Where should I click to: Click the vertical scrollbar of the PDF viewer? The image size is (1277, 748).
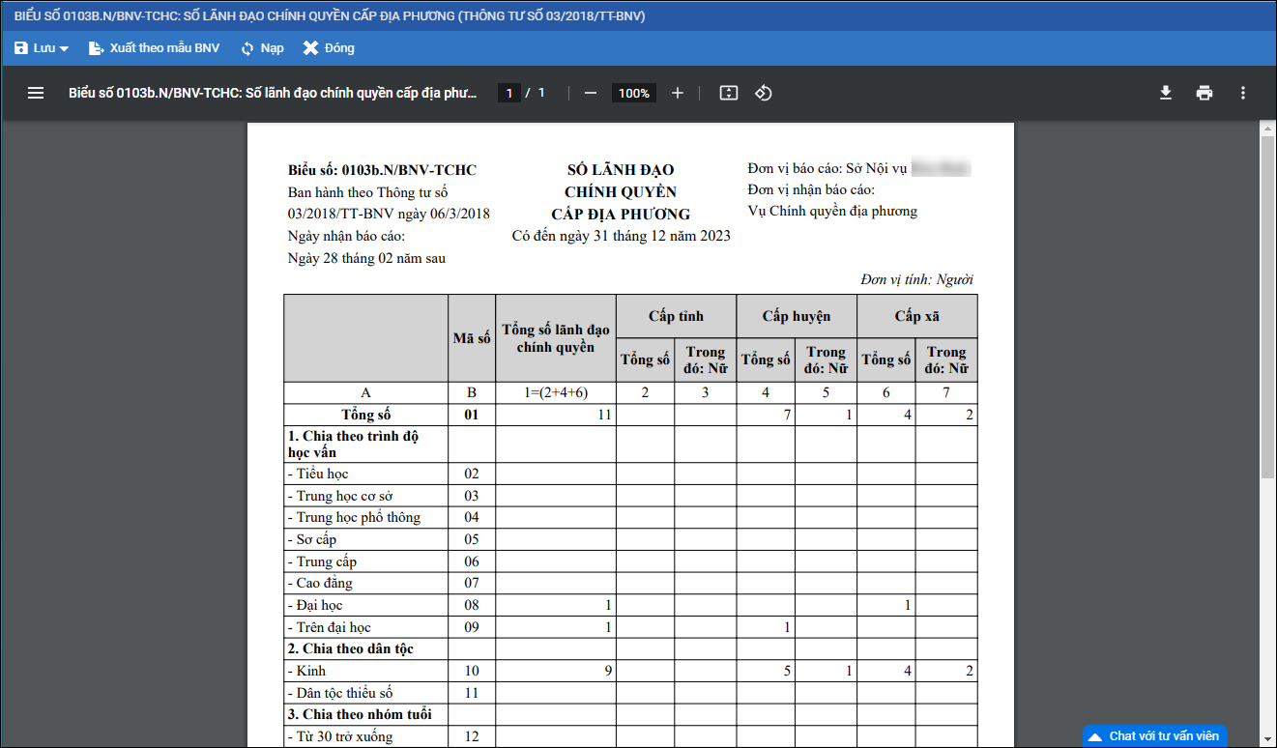click(x=1267, y=309)
